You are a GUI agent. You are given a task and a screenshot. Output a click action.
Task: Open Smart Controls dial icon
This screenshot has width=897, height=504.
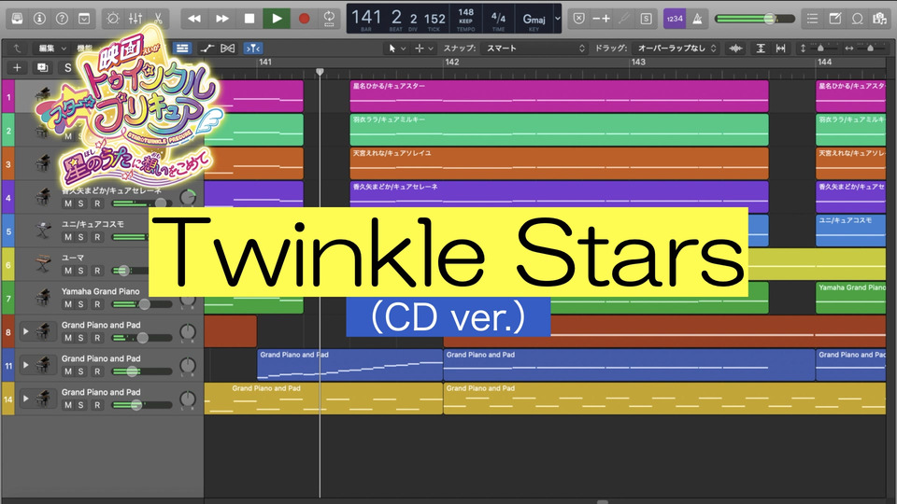[113, 19]
